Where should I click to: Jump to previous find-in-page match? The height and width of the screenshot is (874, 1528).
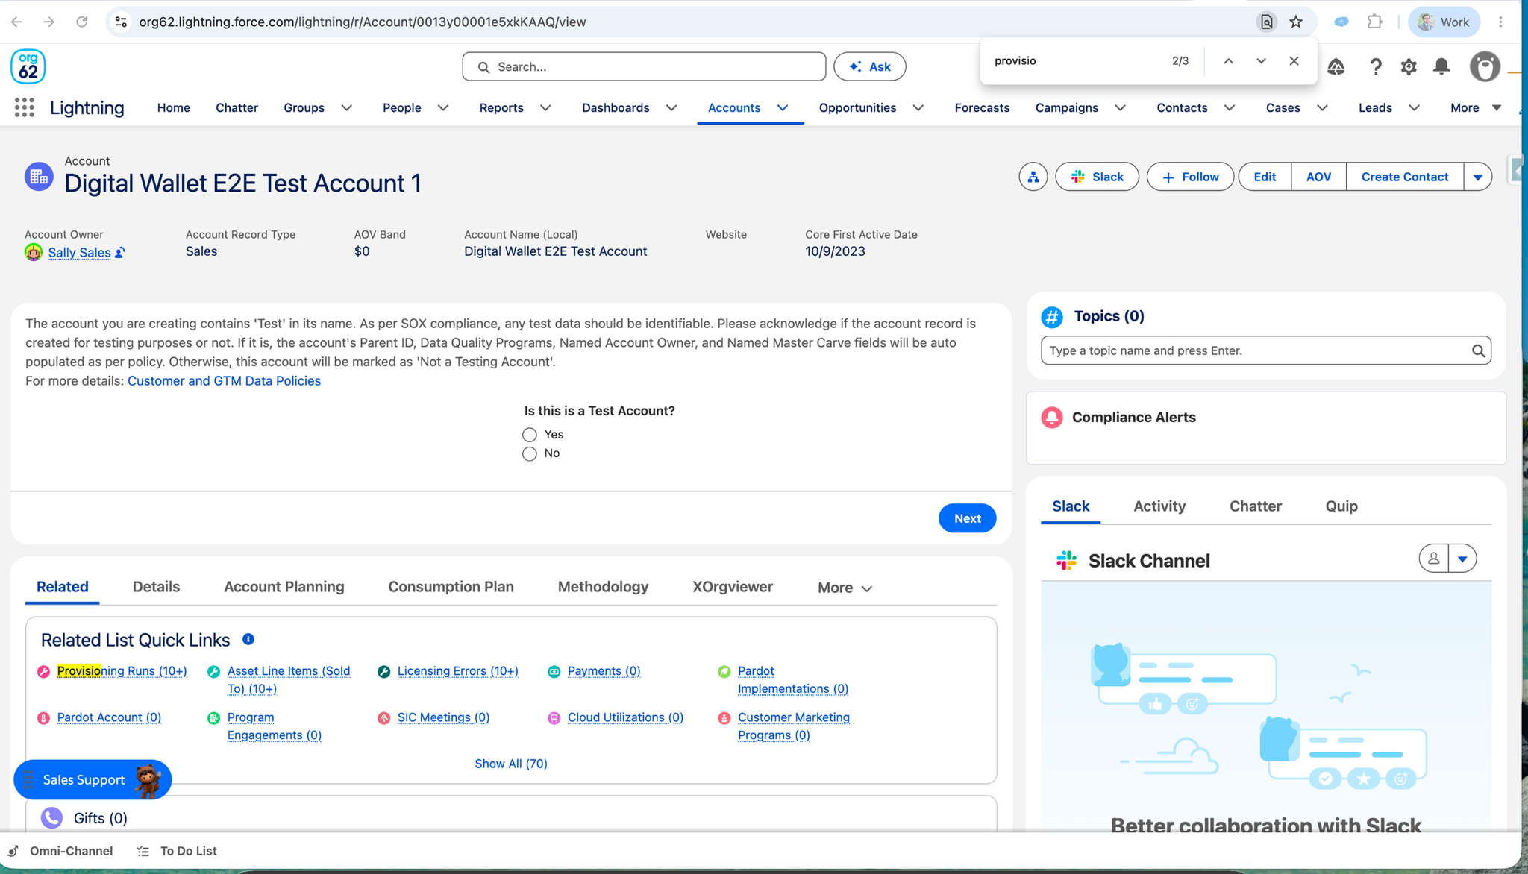(1228, 61)
